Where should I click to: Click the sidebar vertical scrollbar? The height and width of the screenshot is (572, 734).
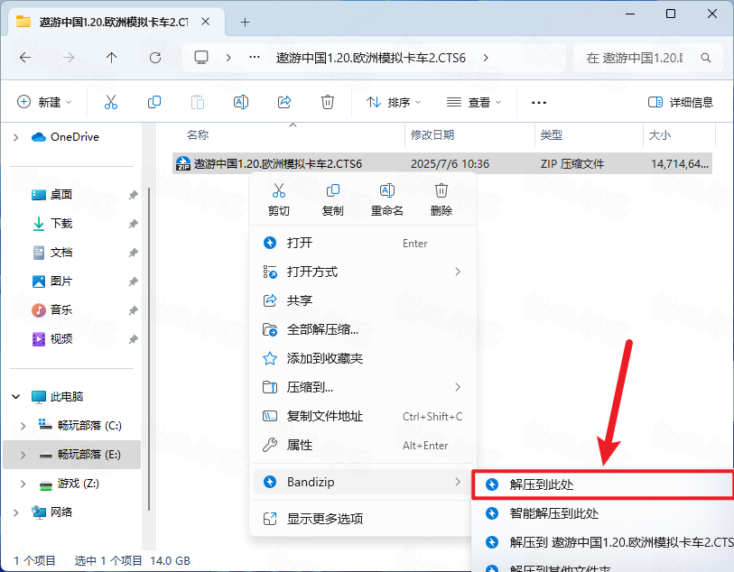click(149, 348)
